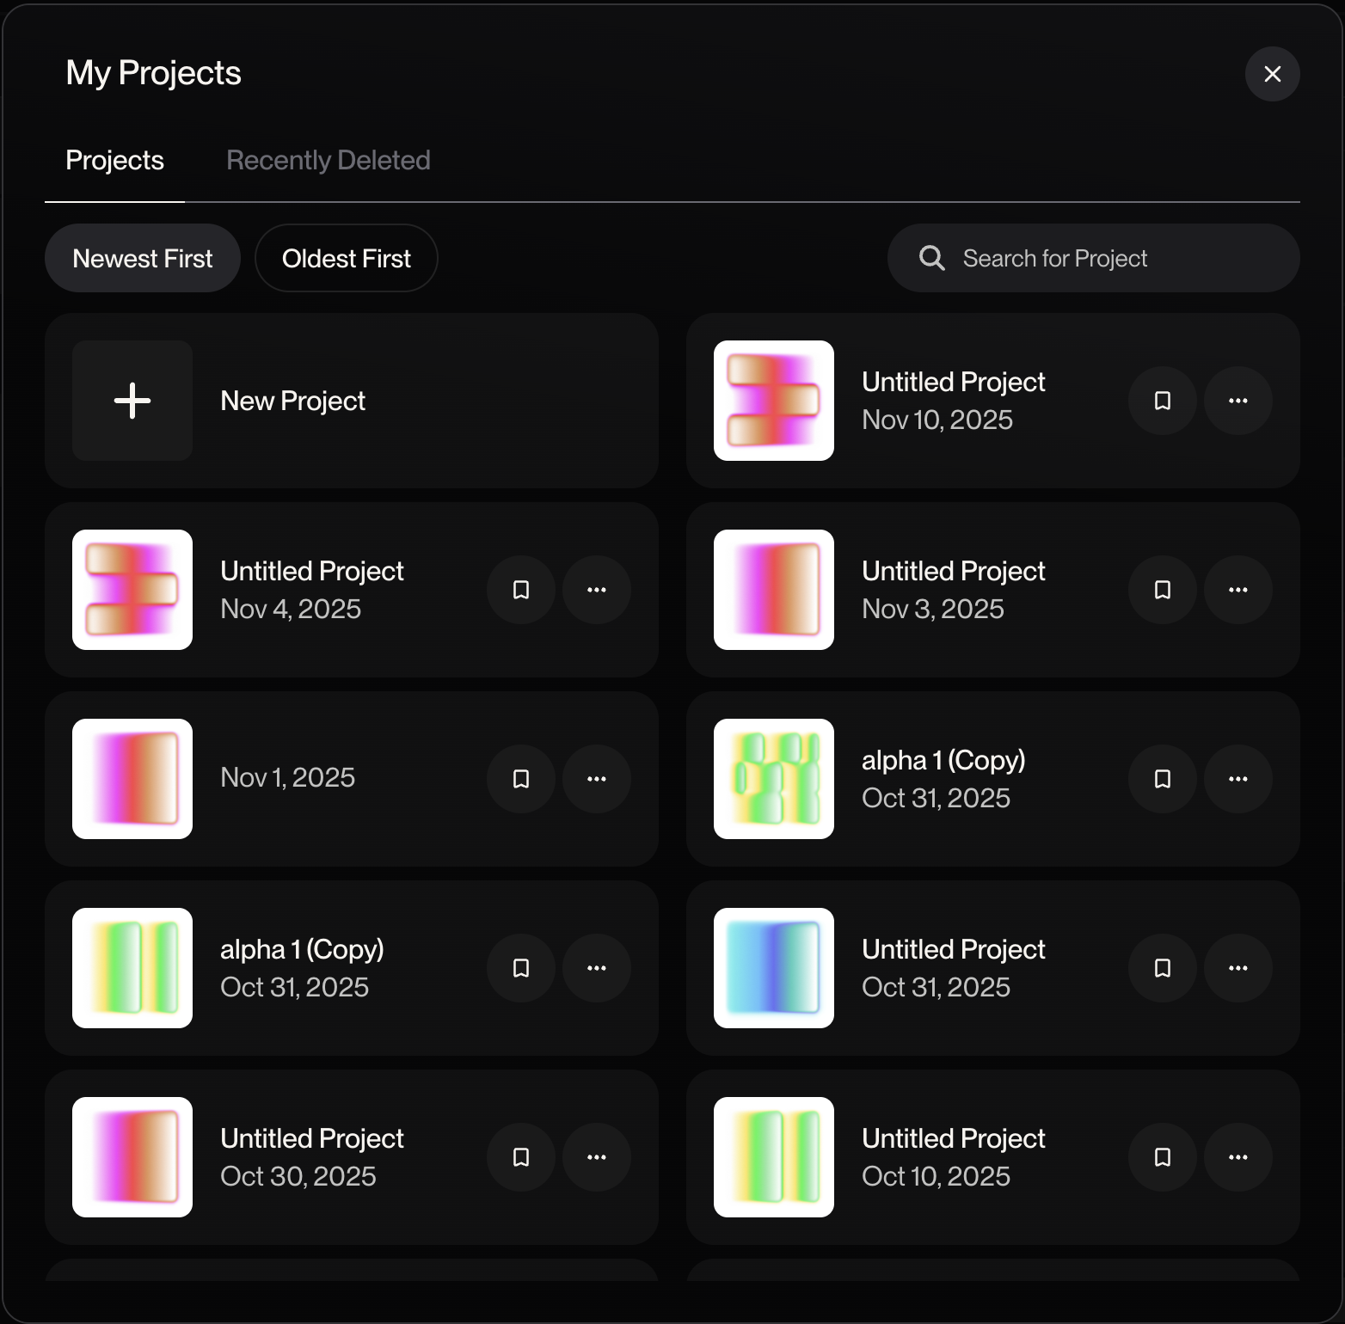1345x1324 pixels.
Task: Sort projects by Newest First
Action: pyautogui.click(x=142, y=259)
